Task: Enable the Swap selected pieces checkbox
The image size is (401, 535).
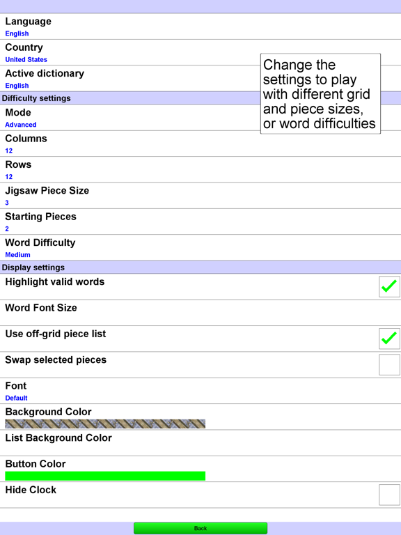Action: point(389,364)
